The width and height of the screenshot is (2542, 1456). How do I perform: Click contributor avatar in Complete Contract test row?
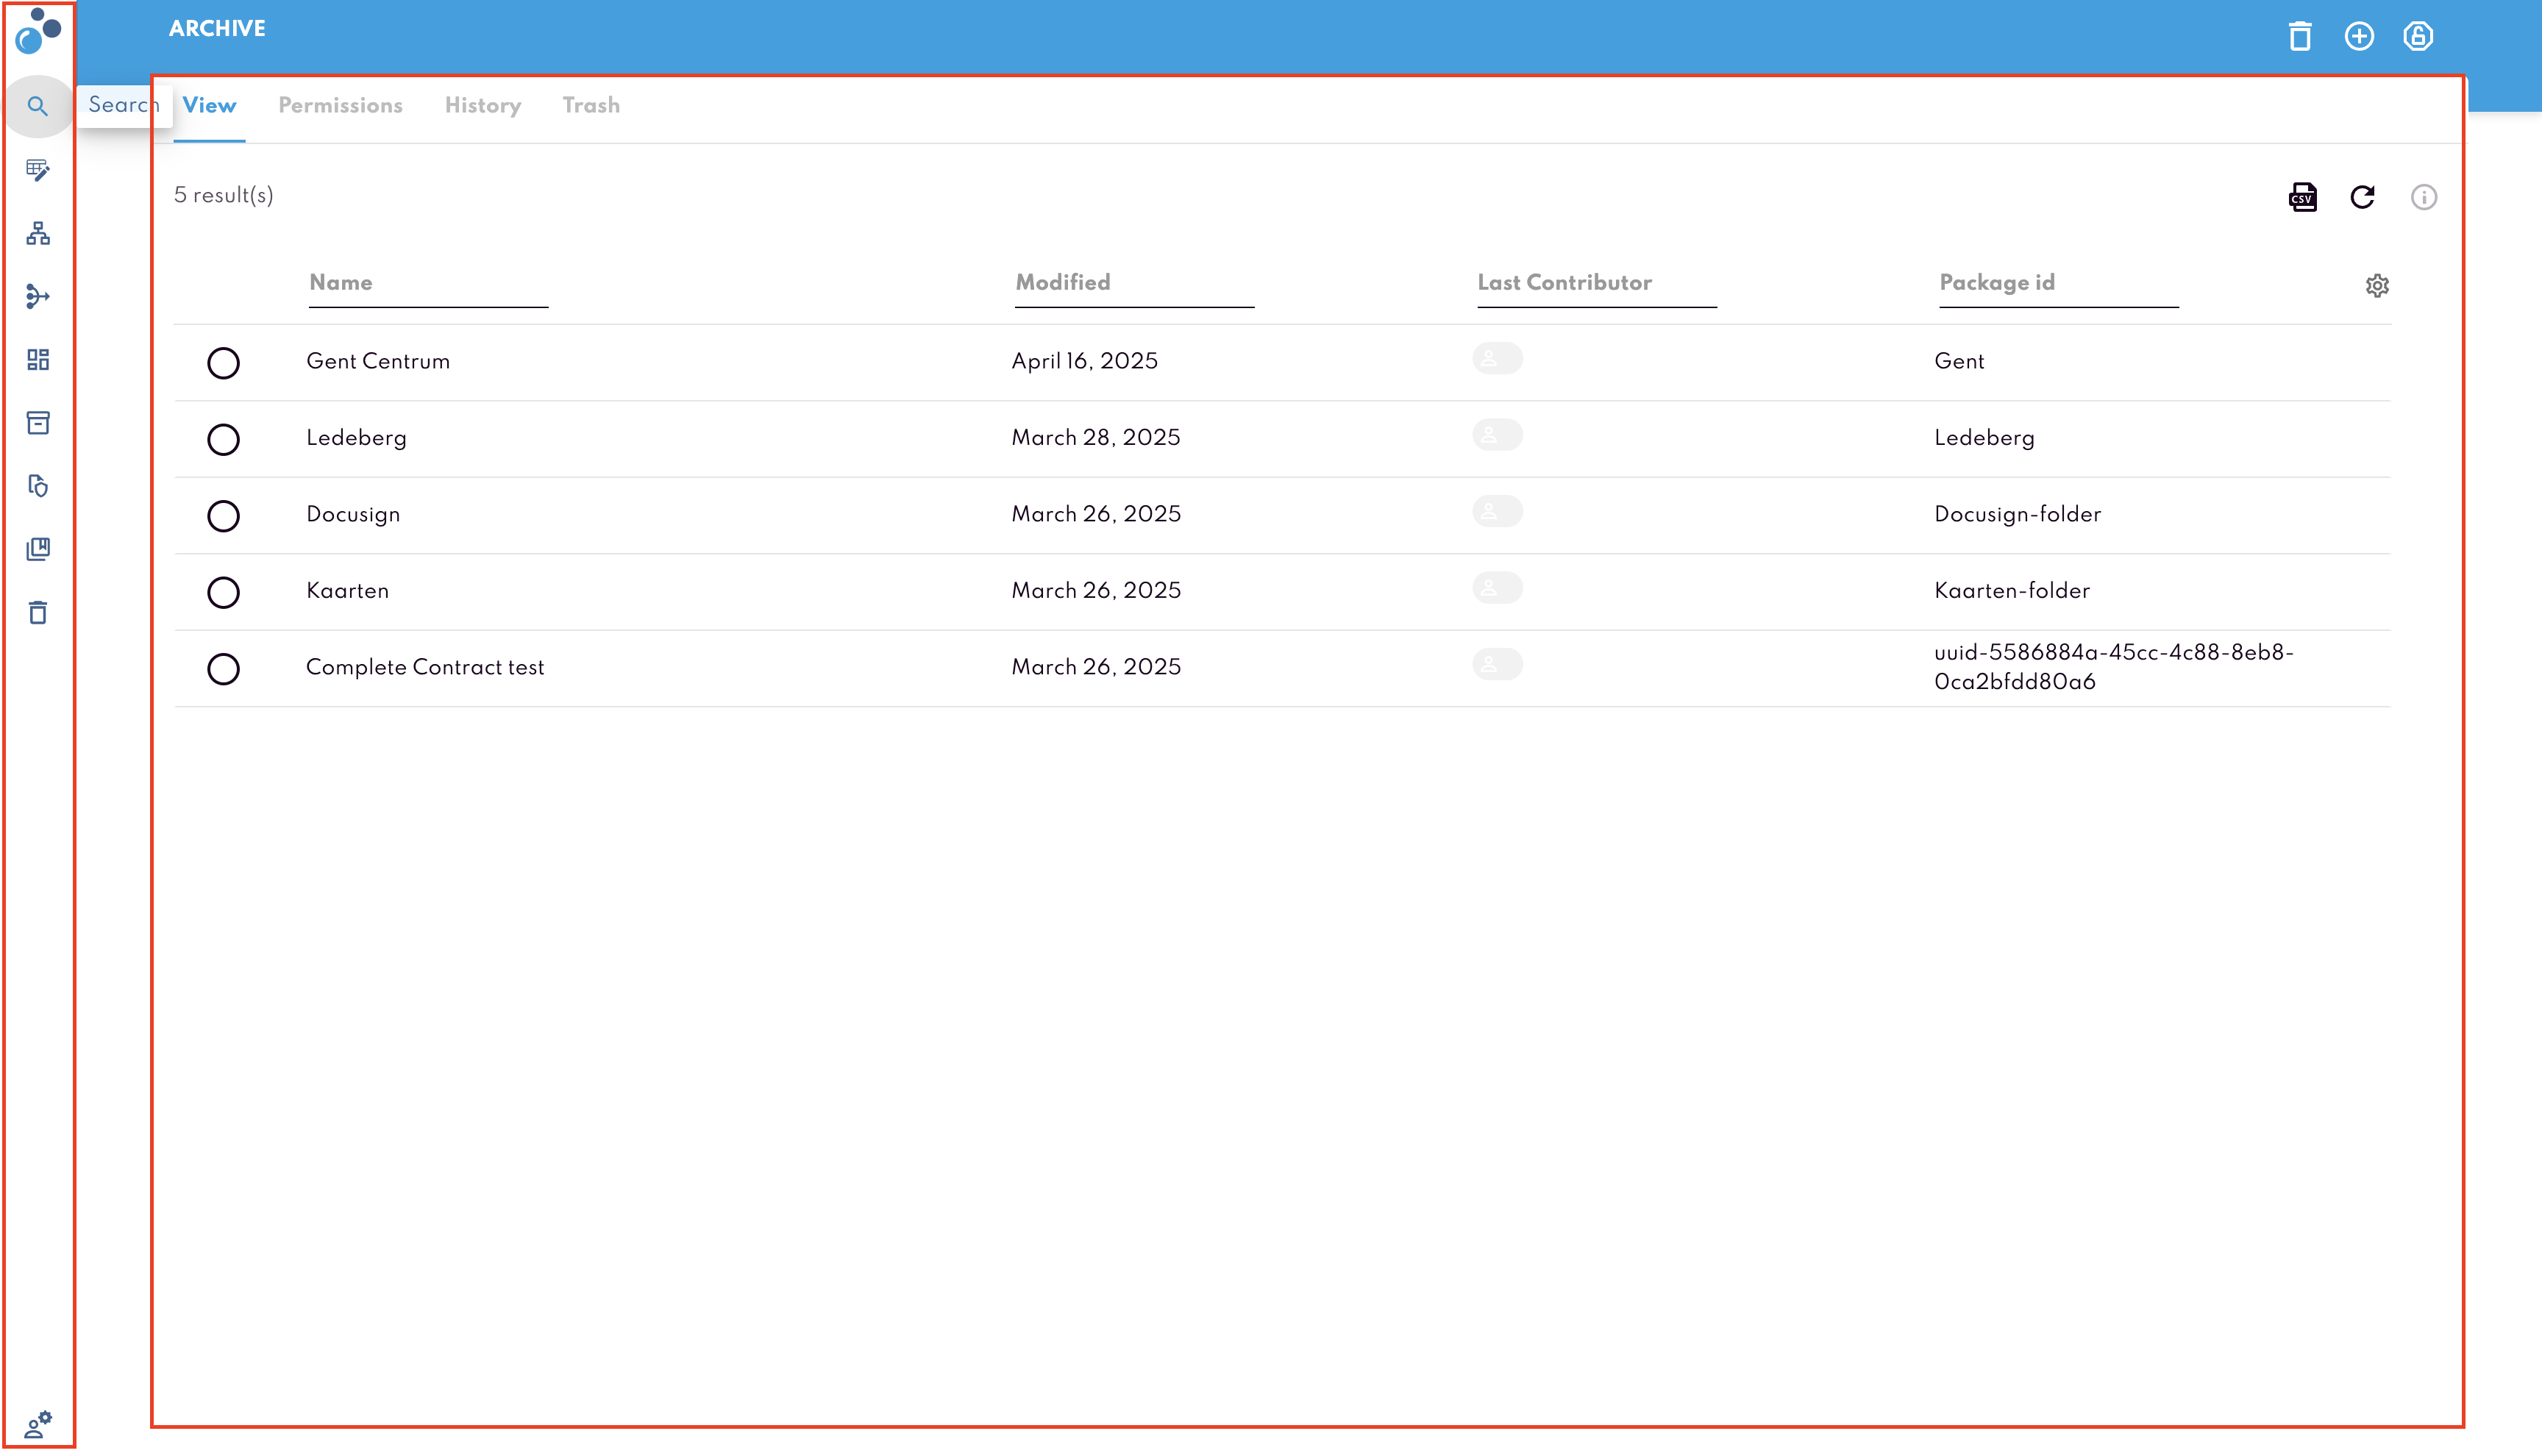pyautogui.click(x=1497, y=664)
